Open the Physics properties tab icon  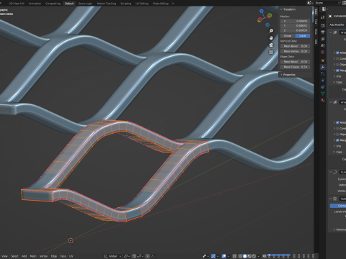point(323,81)
